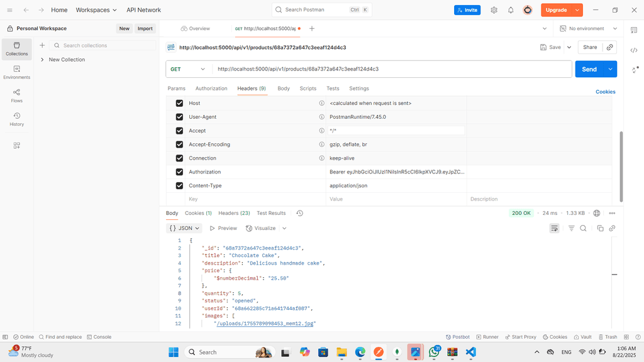
Task: Expand the New Collection tree item
Action: click(x=42, y=60)
